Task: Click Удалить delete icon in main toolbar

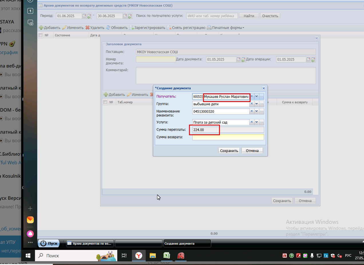Action: coord(88,28)
